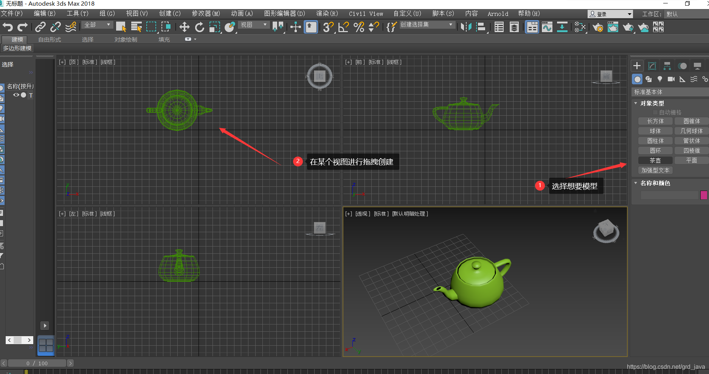Screen dimensions: 709x374
Task: Open the 登录 sign-in dropdown
Action: [x=610, y=14]
